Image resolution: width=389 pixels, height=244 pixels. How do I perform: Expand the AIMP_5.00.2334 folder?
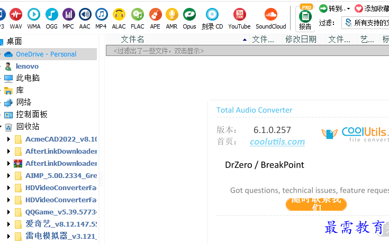pyautogui.click(x=8, y=175)
